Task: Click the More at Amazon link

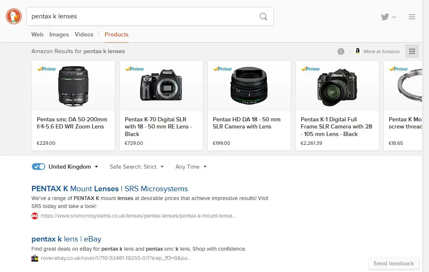Action: point(382,51)
